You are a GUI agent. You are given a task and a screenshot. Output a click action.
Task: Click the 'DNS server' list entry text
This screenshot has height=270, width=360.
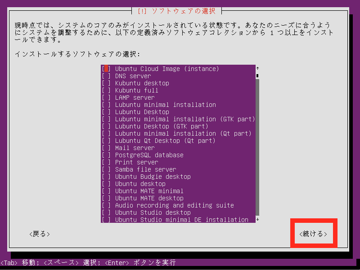tap(133, 76)
